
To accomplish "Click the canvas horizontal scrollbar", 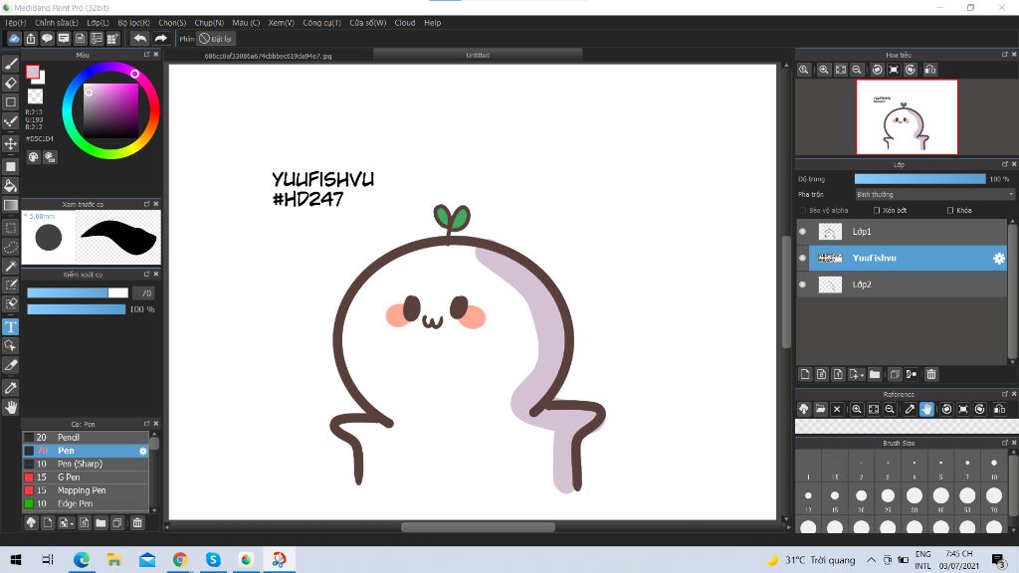I will click(478, 527).
